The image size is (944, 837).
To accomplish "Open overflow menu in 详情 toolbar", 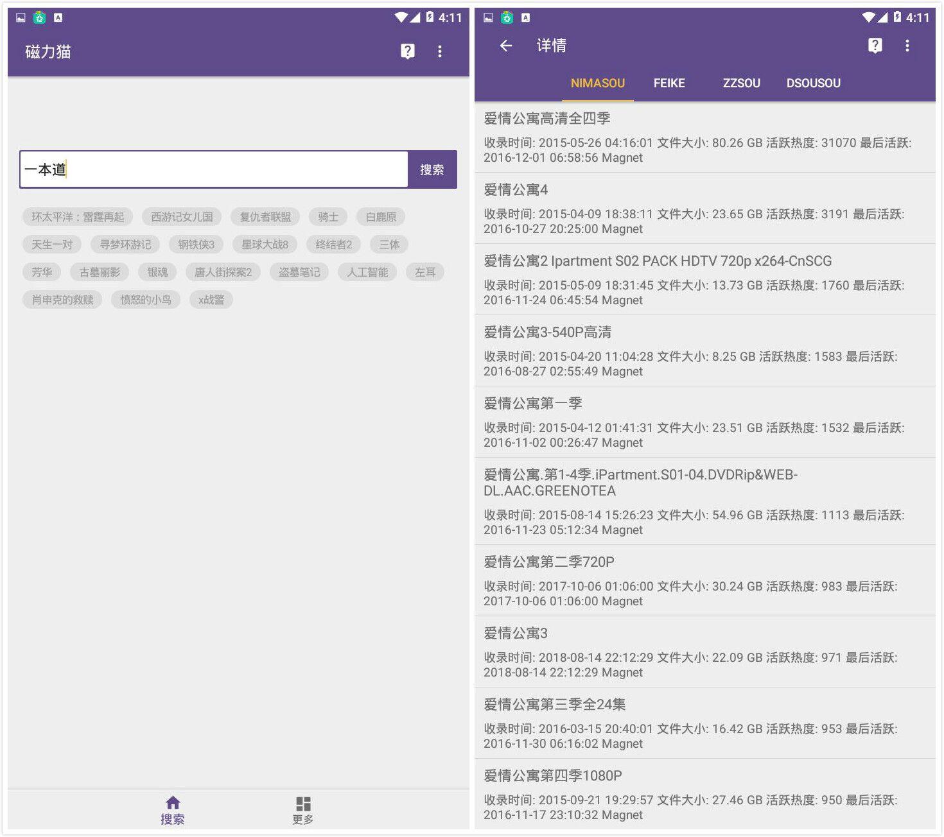I will coord(907,46).
